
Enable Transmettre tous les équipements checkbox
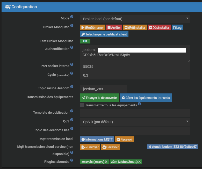pos(82,105)
